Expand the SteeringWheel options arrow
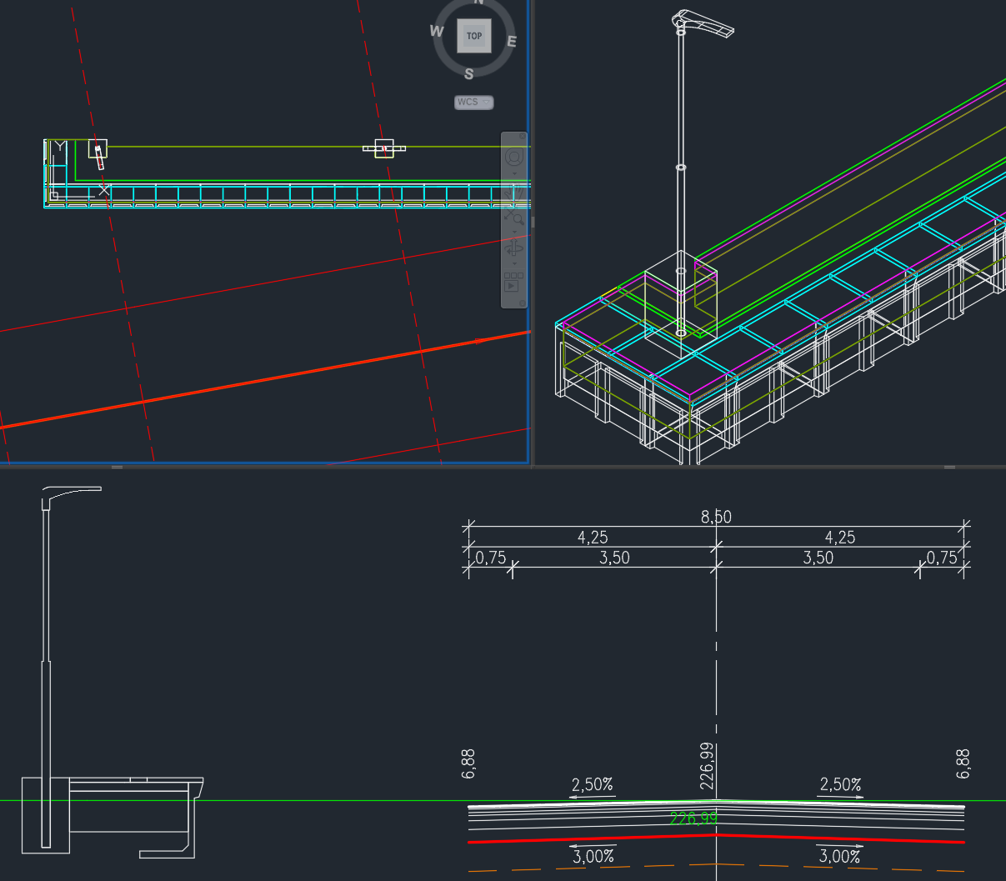Viewport: 1006px width, 881px height. (513, 175)
